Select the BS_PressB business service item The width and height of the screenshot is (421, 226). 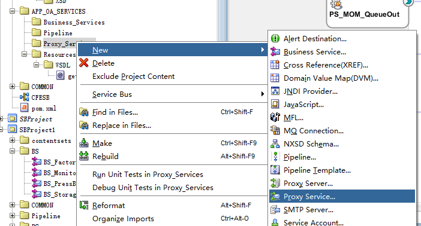(x=59, y=184)
